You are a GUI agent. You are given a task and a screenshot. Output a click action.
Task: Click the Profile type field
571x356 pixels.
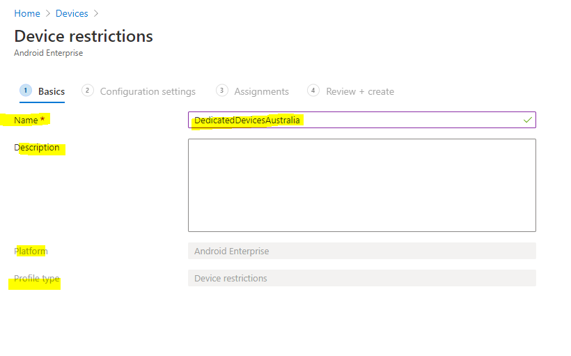361,278
